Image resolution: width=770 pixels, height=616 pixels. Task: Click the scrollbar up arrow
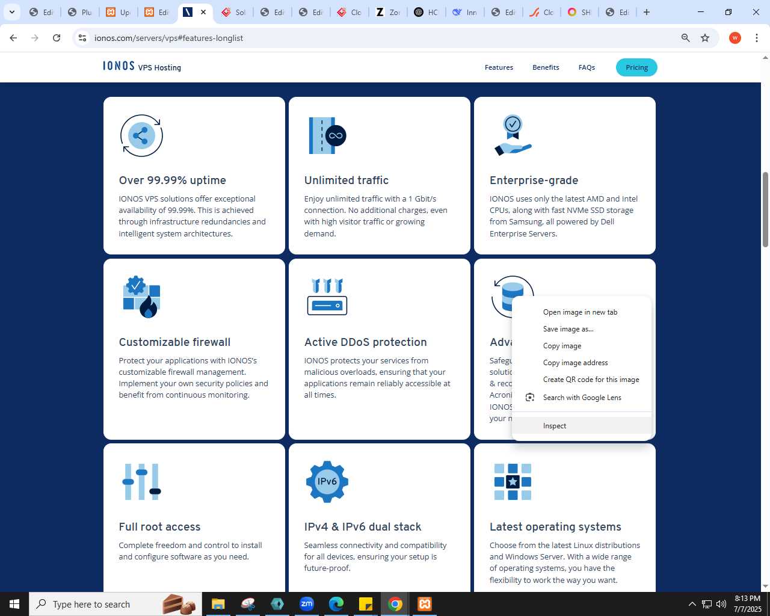pos(765,58)
